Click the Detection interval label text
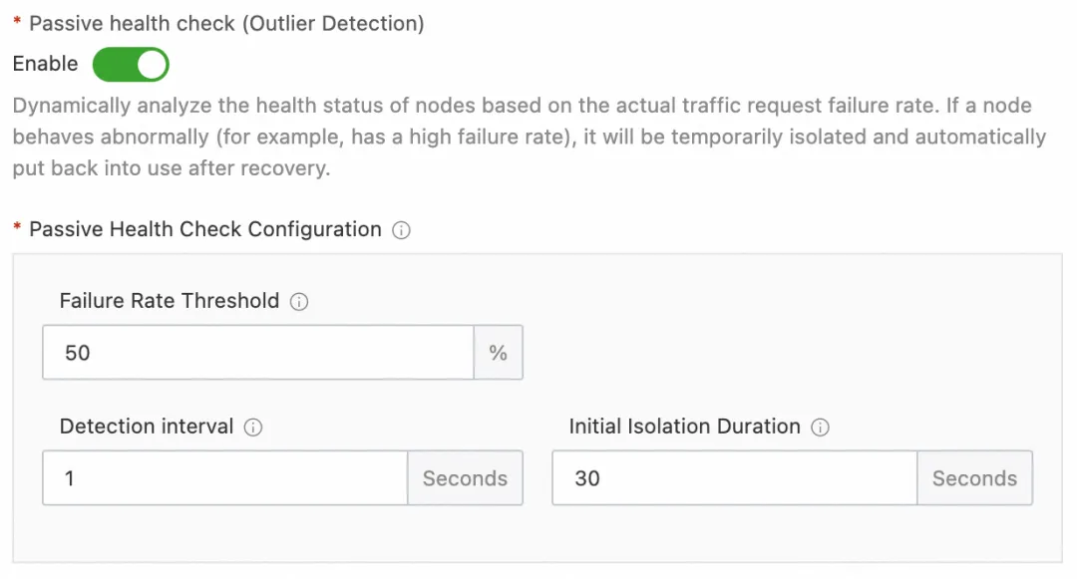Image resolution: width=1077 pixels, height=579 pixels. (x=147, y=427)
